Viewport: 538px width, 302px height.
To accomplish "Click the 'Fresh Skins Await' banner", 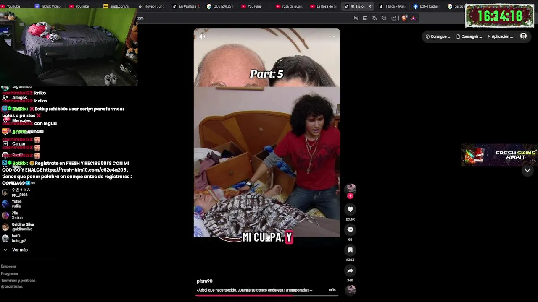I will pyautogui.click(x=499, y=155).
